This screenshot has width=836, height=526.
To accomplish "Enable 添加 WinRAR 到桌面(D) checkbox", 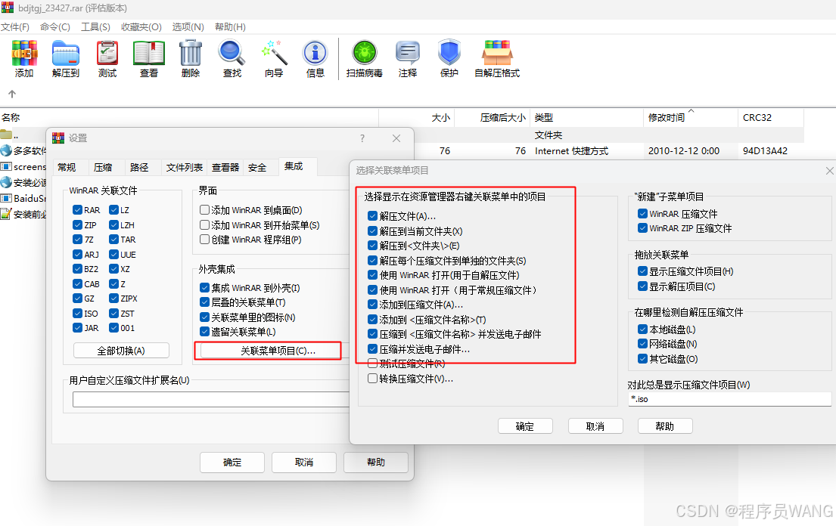I will (x=204, y=210).
